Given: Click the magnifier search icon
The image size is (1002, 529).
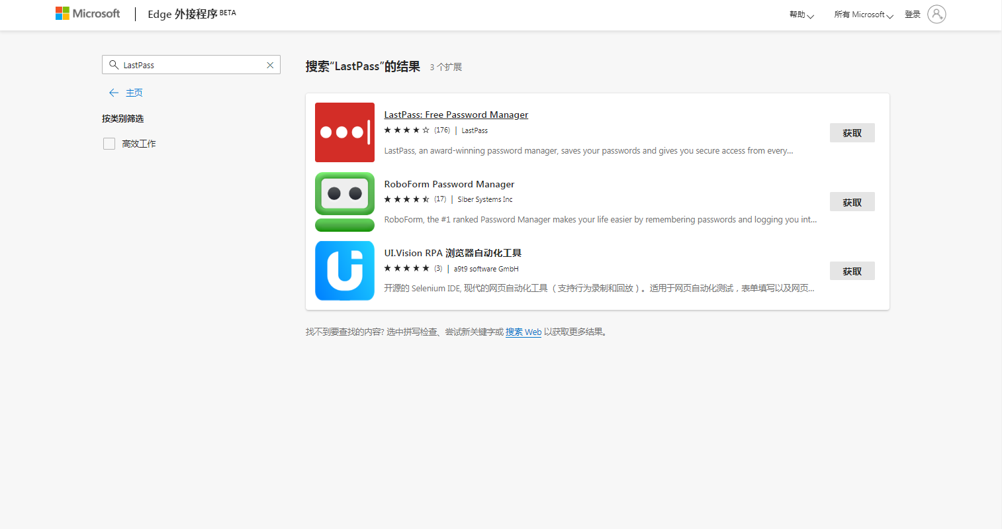Looking at the screenshot, I should (114, 65).
